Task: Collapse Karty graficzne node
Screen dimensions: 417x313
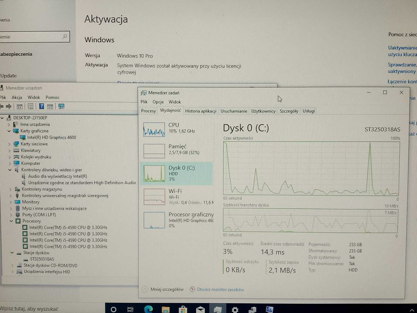Action: tap(9, 131)
